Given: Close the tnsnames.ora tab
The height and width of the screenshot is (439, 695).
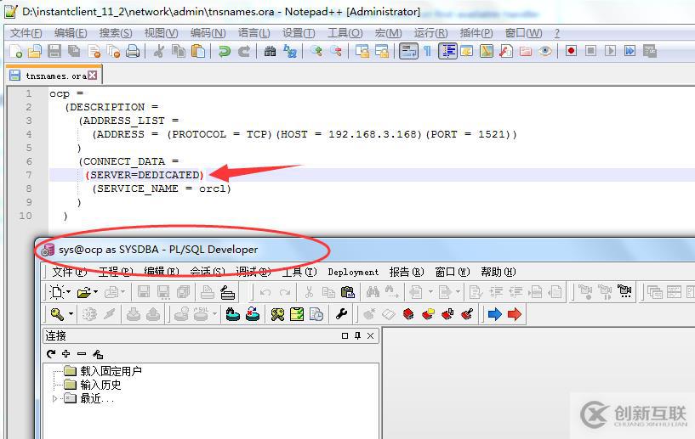Looking at the screenshot, I should (92, 76).
